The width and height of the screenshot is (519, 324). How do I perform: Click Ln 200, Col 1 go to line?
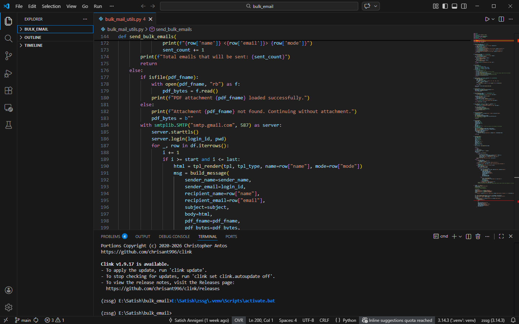tap(261, 320)
